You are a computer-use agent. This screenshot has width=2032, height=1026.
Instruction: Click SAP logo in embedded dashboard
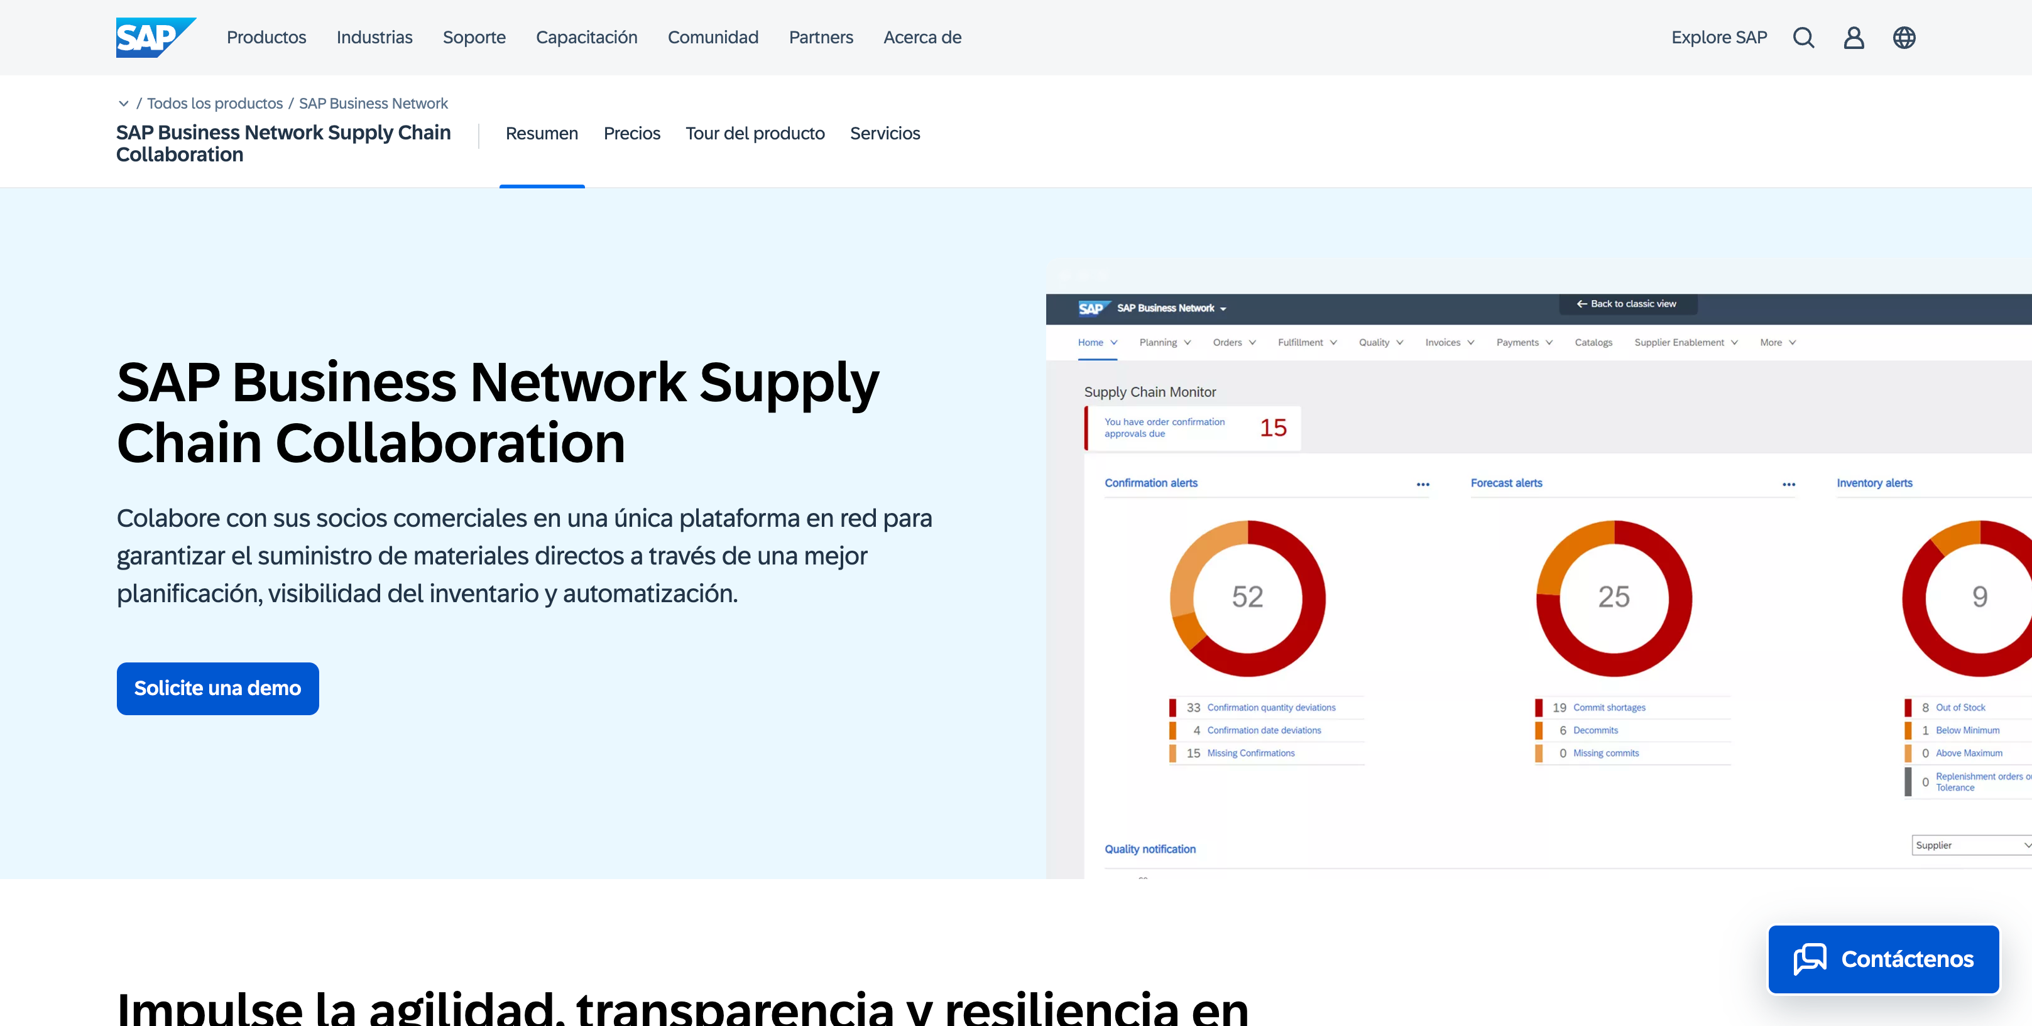(x=1094, y=308)
